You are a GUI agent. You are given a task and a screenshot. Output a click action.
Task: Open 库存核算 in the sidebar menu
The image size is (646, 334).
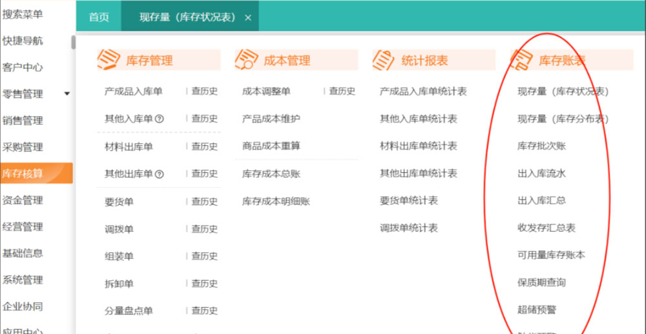pyautogui.click(x=23, y=173)
